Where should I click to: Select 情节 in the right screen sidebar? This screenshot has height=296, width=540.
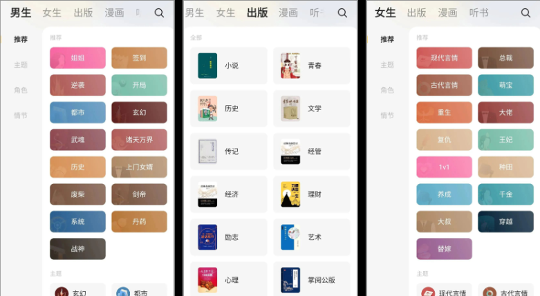(x=387, y=115)
